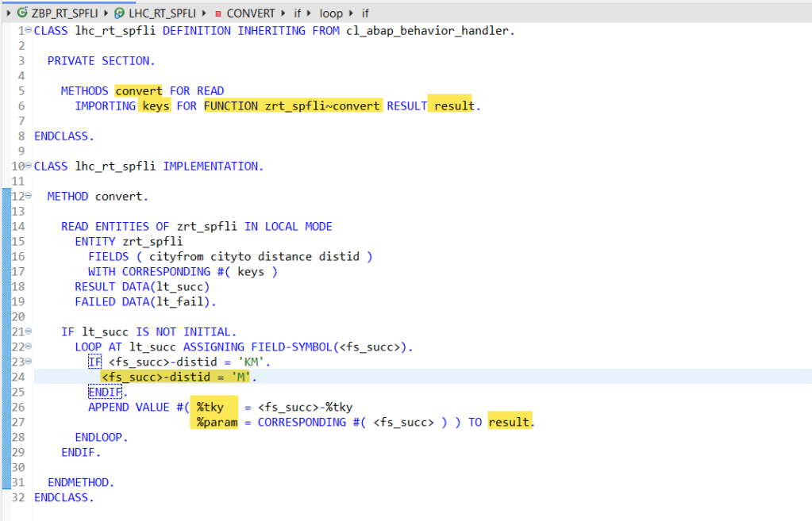Click the ZBP_RT_SPFLI breadcrumb label
This screenshot has width=812, height=521.
67,13
